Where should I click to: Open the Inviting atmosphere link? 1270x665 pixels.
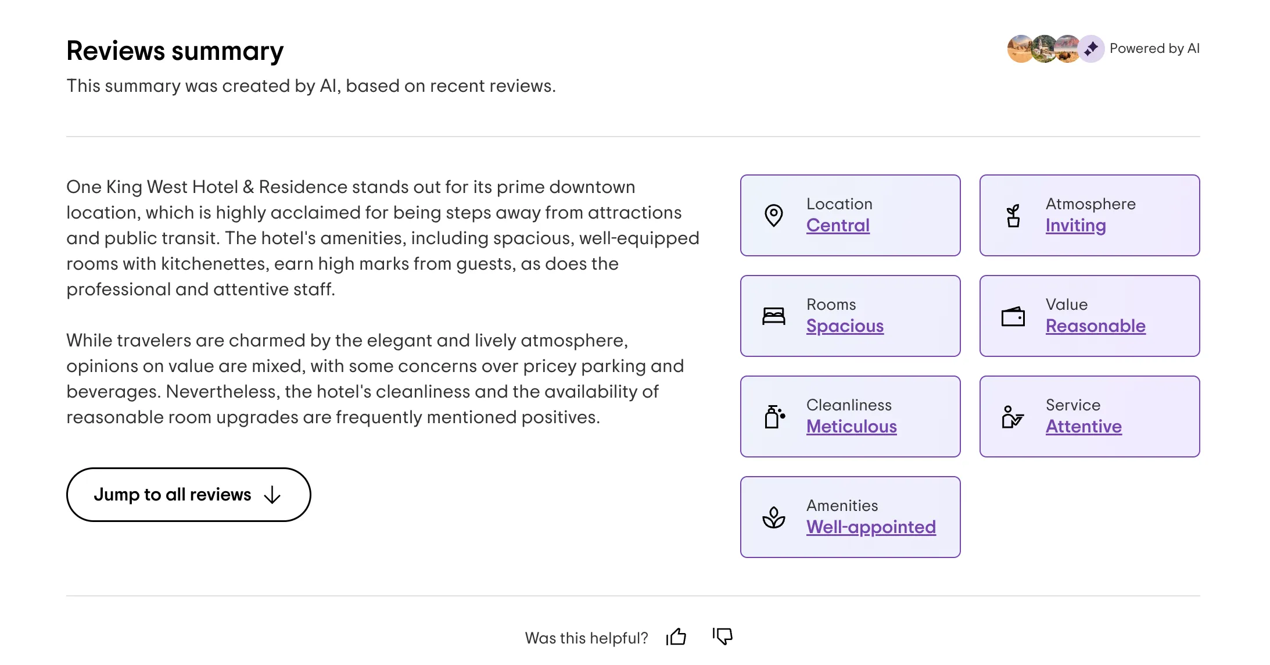[1075, 226]
